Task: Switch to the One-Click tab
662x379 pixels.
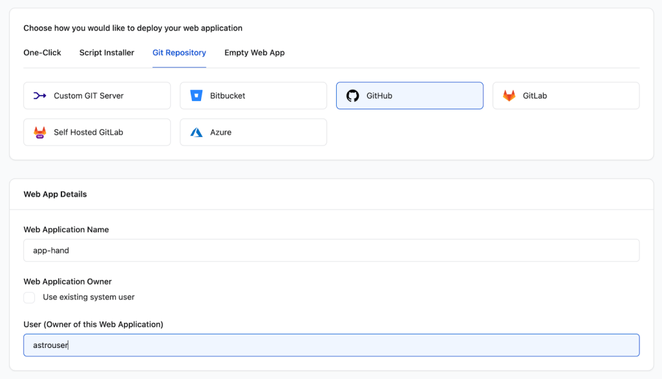Action: (x=42, y=53)
